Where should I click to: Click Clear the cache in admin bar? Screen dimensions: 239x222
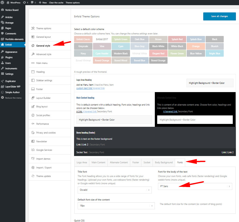(56, 3)
